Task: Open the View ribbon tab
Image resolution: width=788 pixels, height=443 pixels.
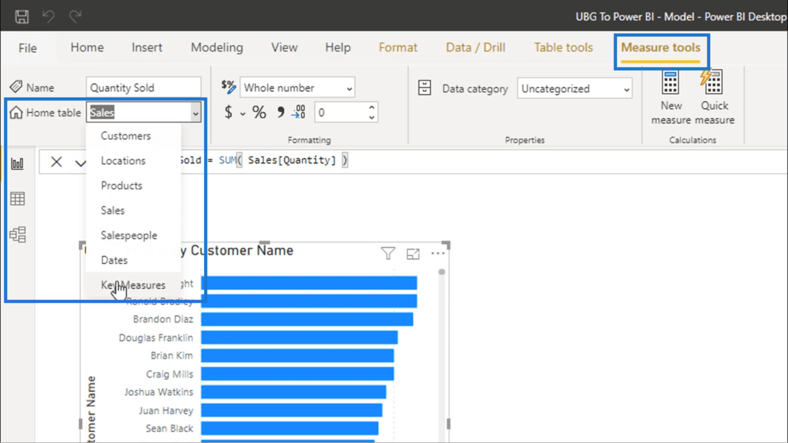Action: point(284,47)
